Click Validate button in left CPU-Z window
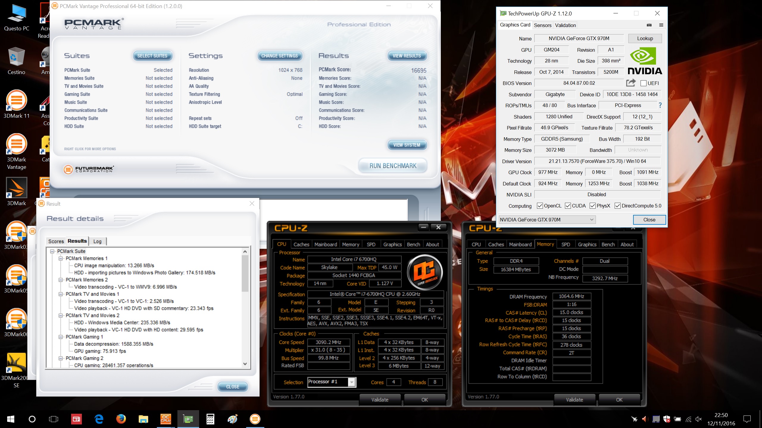Viewport: 762px width, 428px height. (380, 400)
